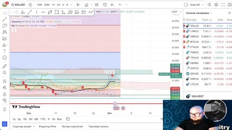Open the indicator templates grid icon
Screen dimensions: 232x130
[97, 5]
